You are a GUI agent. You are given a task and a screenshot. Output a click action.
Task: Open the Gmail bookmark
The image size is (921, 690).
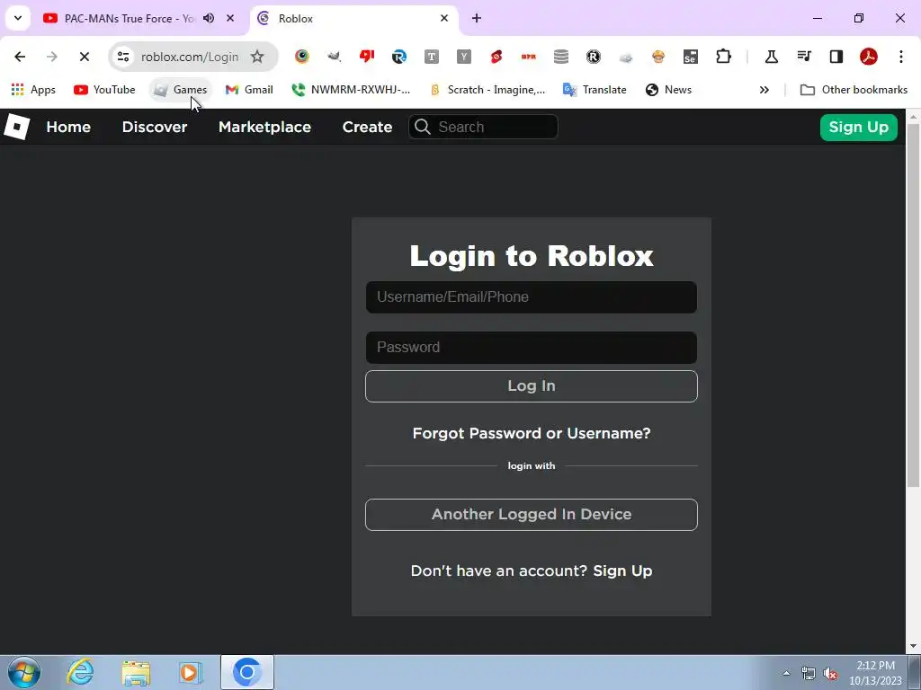249,90
